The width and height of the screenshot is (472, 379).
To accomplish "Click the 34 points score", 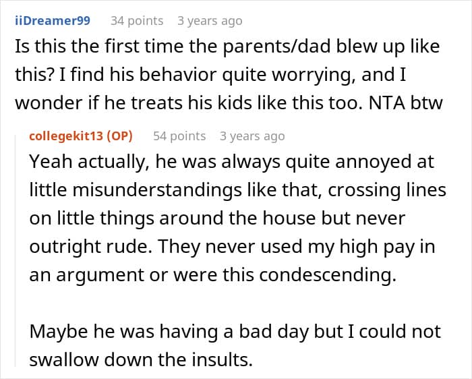I will click(136, 20).
